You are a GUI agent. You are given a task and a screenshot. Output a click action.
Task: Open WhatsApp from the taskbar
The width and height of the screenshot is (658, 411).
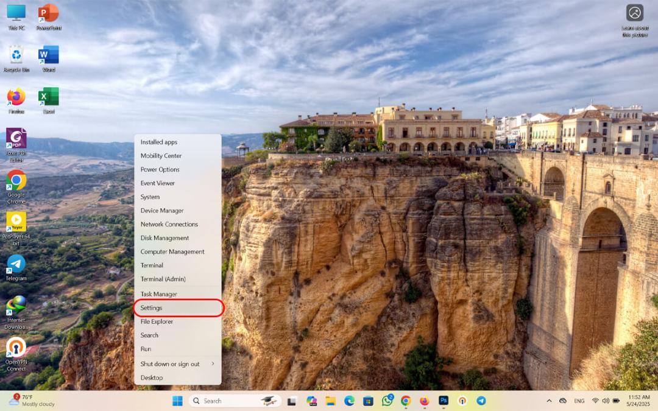tap(387, 401)
